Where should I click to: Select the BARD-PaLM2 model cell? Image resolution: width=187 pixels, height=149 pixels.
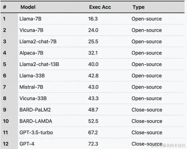coord(35,110)
